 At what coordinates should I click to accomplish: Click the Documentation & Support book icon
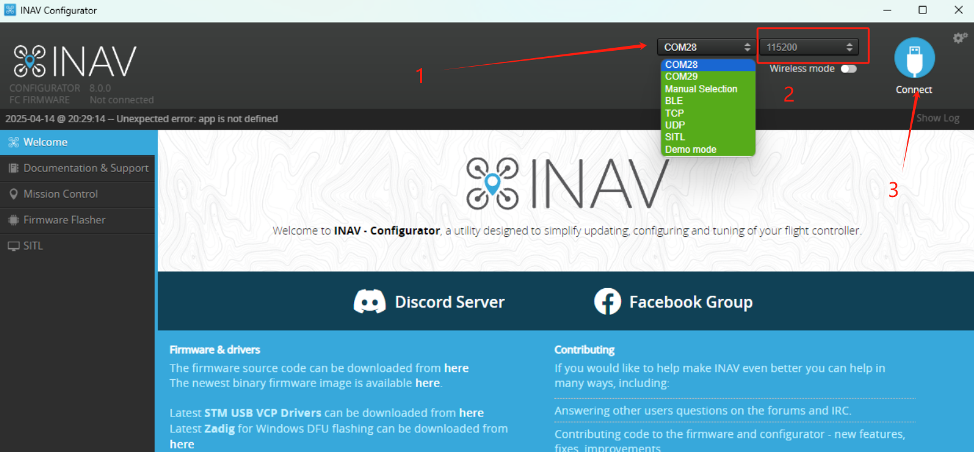click(x=13, y=168)
